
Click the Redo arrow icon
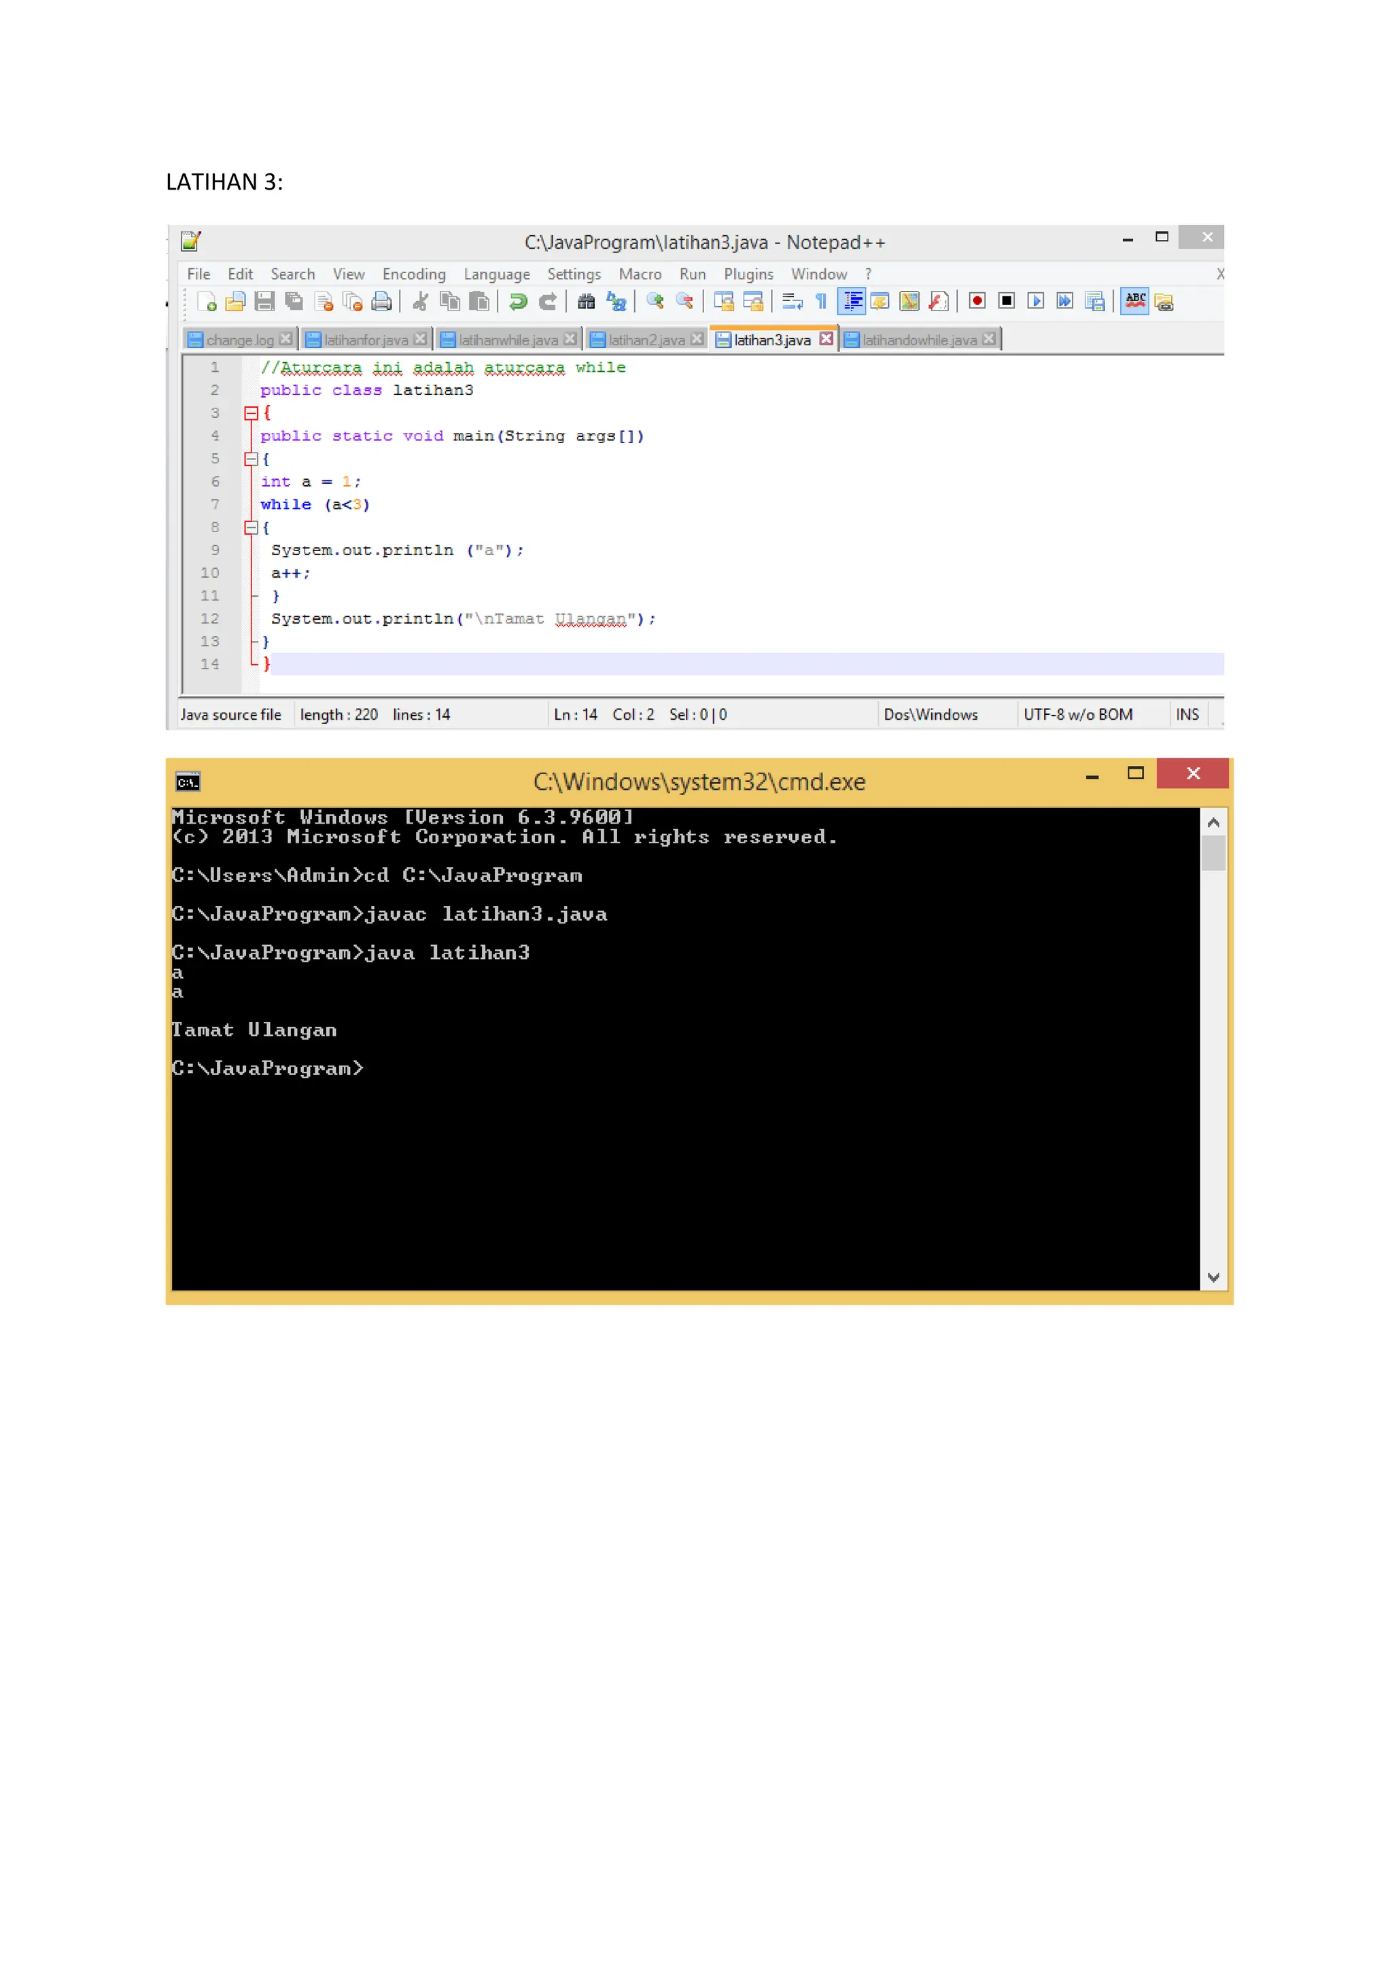point(547,302)
